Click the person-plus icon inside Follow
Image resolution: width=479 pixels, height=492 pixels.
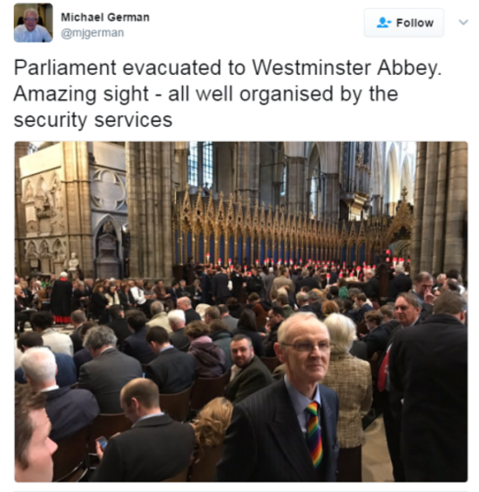tap(383, 23)
